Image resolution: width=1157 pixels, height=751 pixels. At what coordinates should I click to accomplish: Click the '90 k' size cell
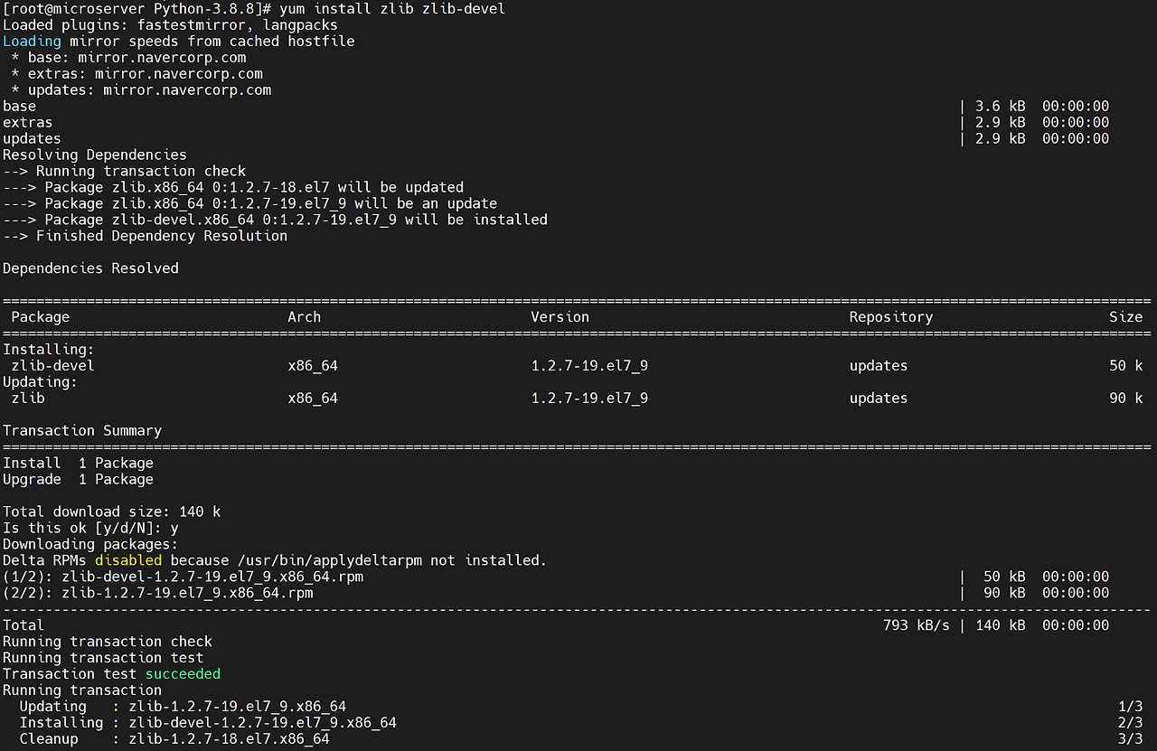(1125, 399)
